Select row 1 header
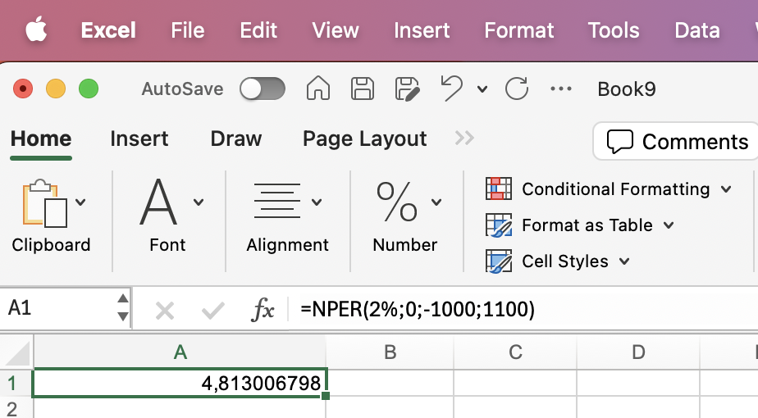The height and width of the screenshot is (418, 758). [16, 384]
